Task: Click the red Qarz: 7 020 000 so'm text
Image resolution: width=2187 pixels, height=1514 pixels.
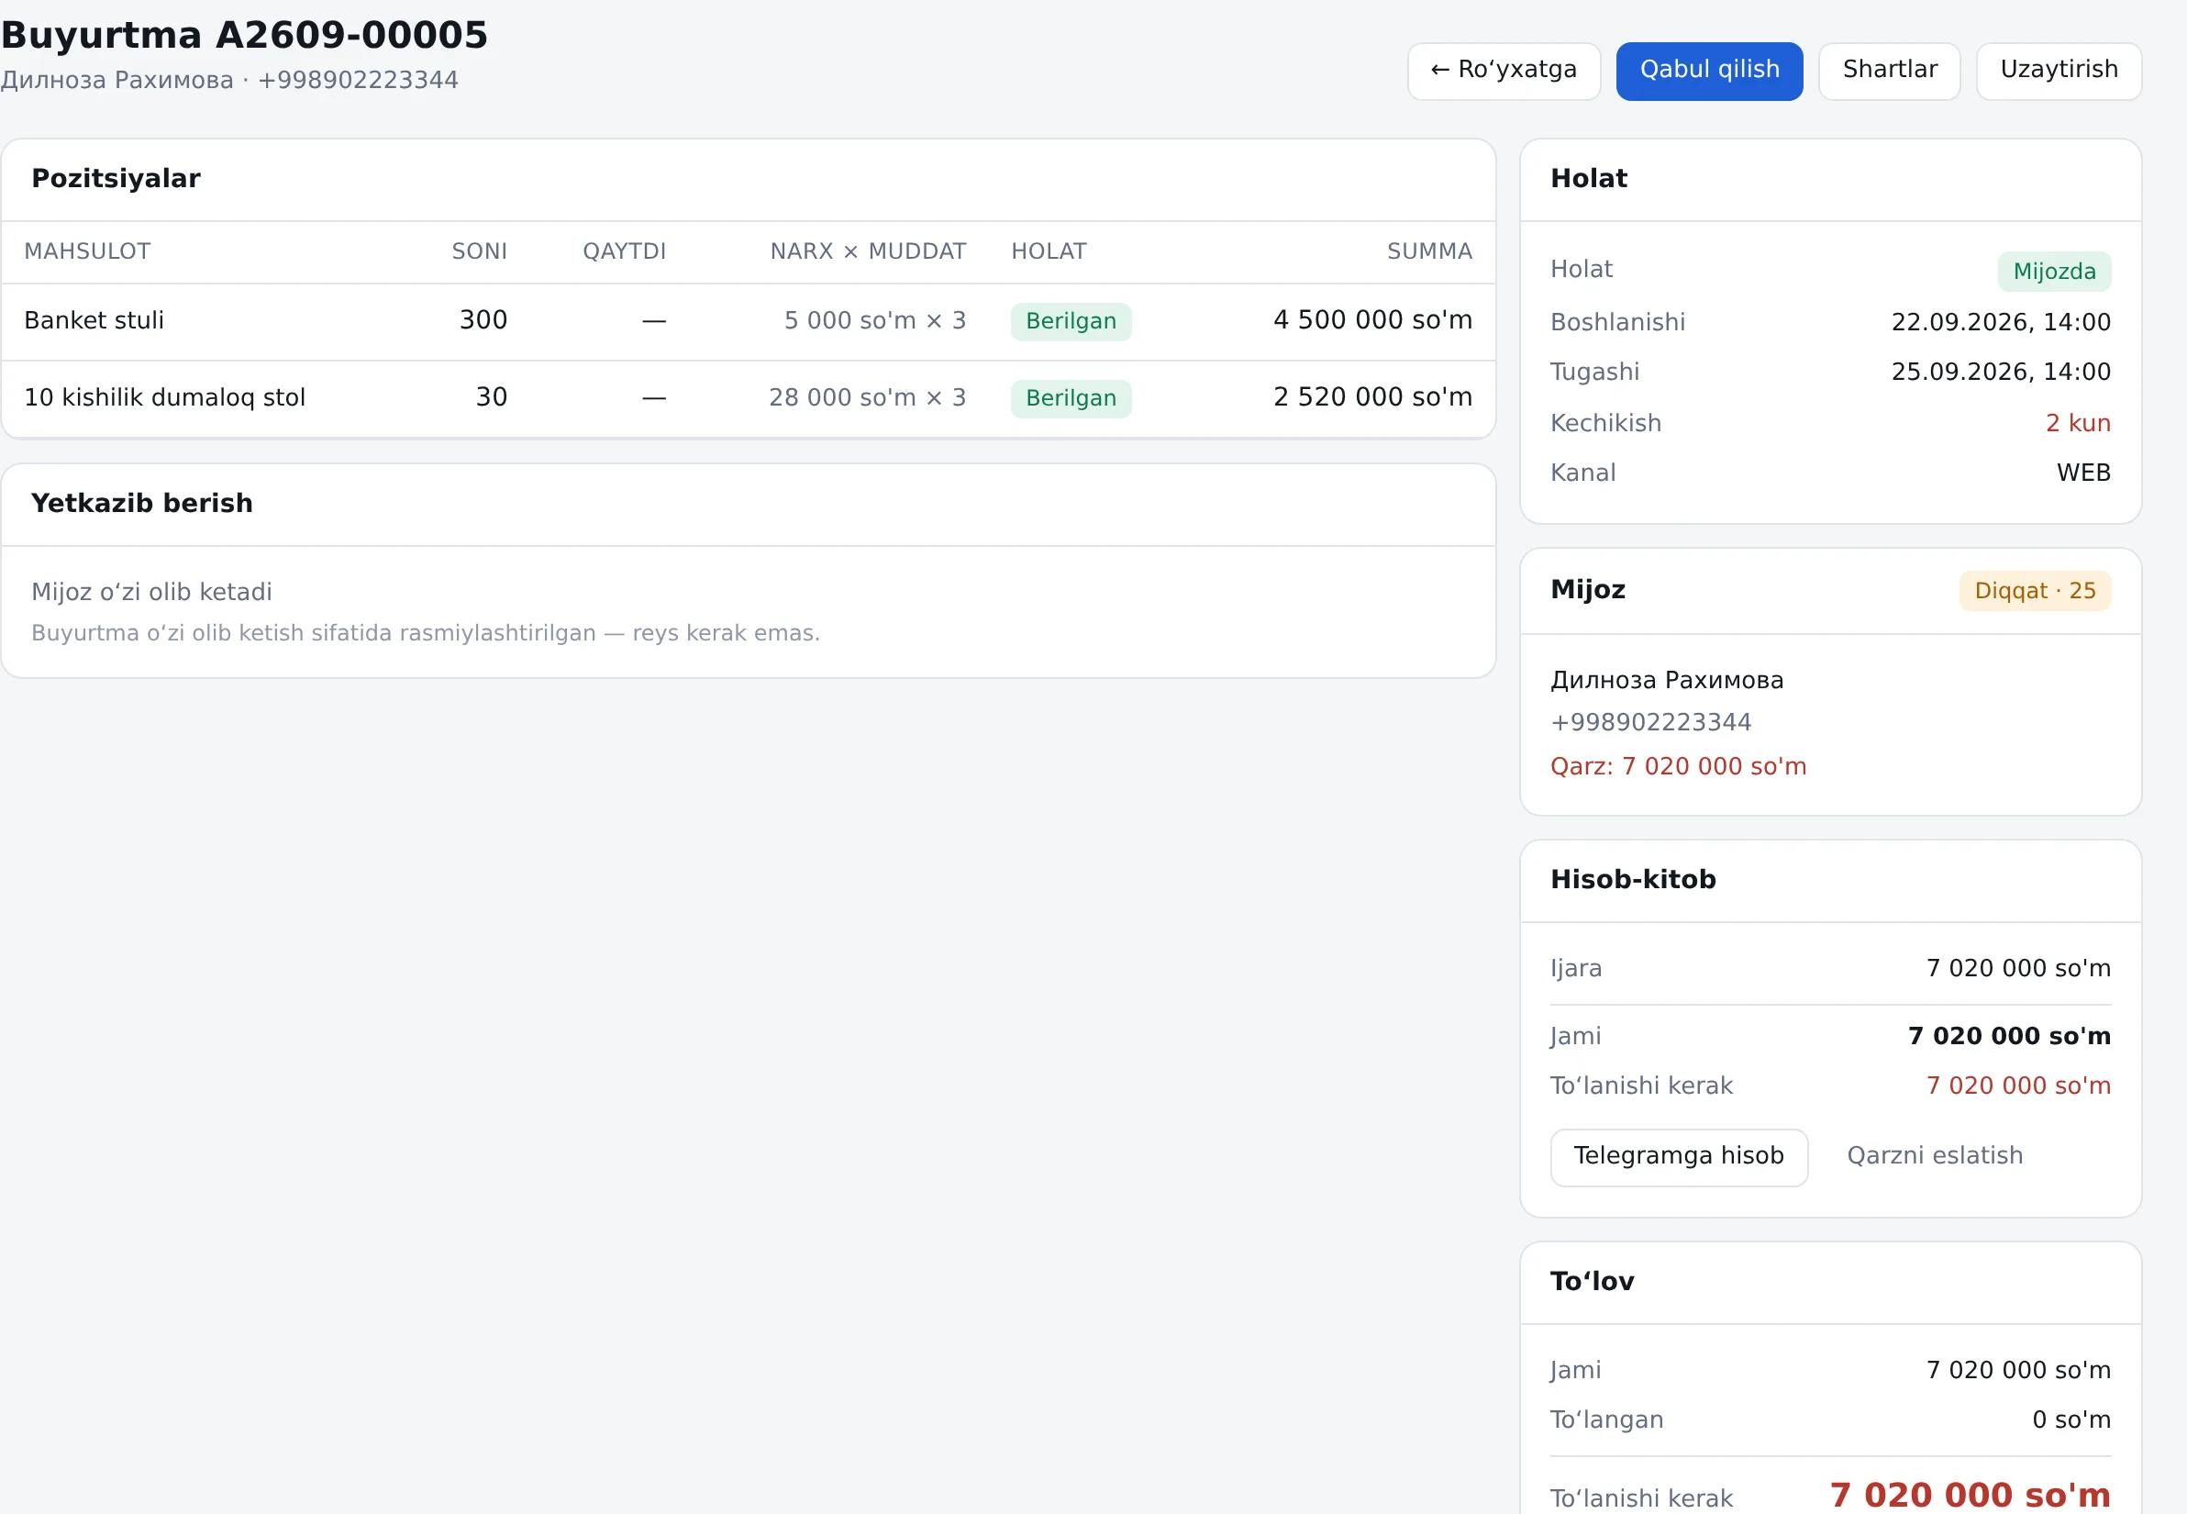Action: point(1678,766)
